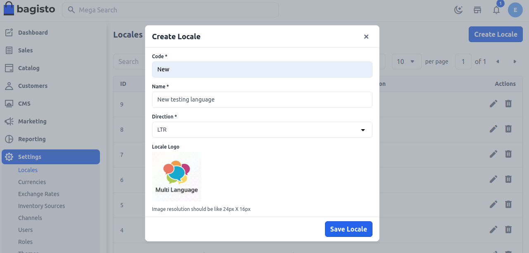Screen dimensions: 529x253
Task: Close the Create Locale dialog
Action: coord(366,37)
